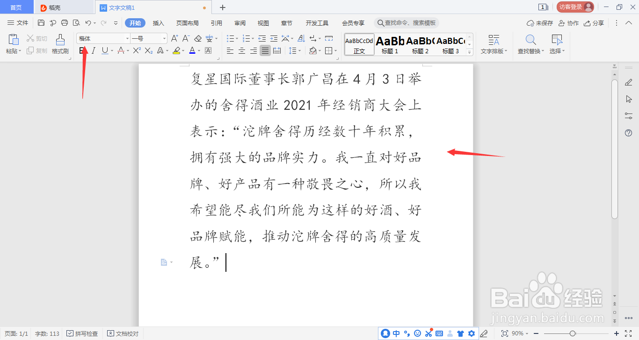Click the Format Painter (格式刷) icon
This screenshot has width=639, height=340.
click(x=60, y=44)
